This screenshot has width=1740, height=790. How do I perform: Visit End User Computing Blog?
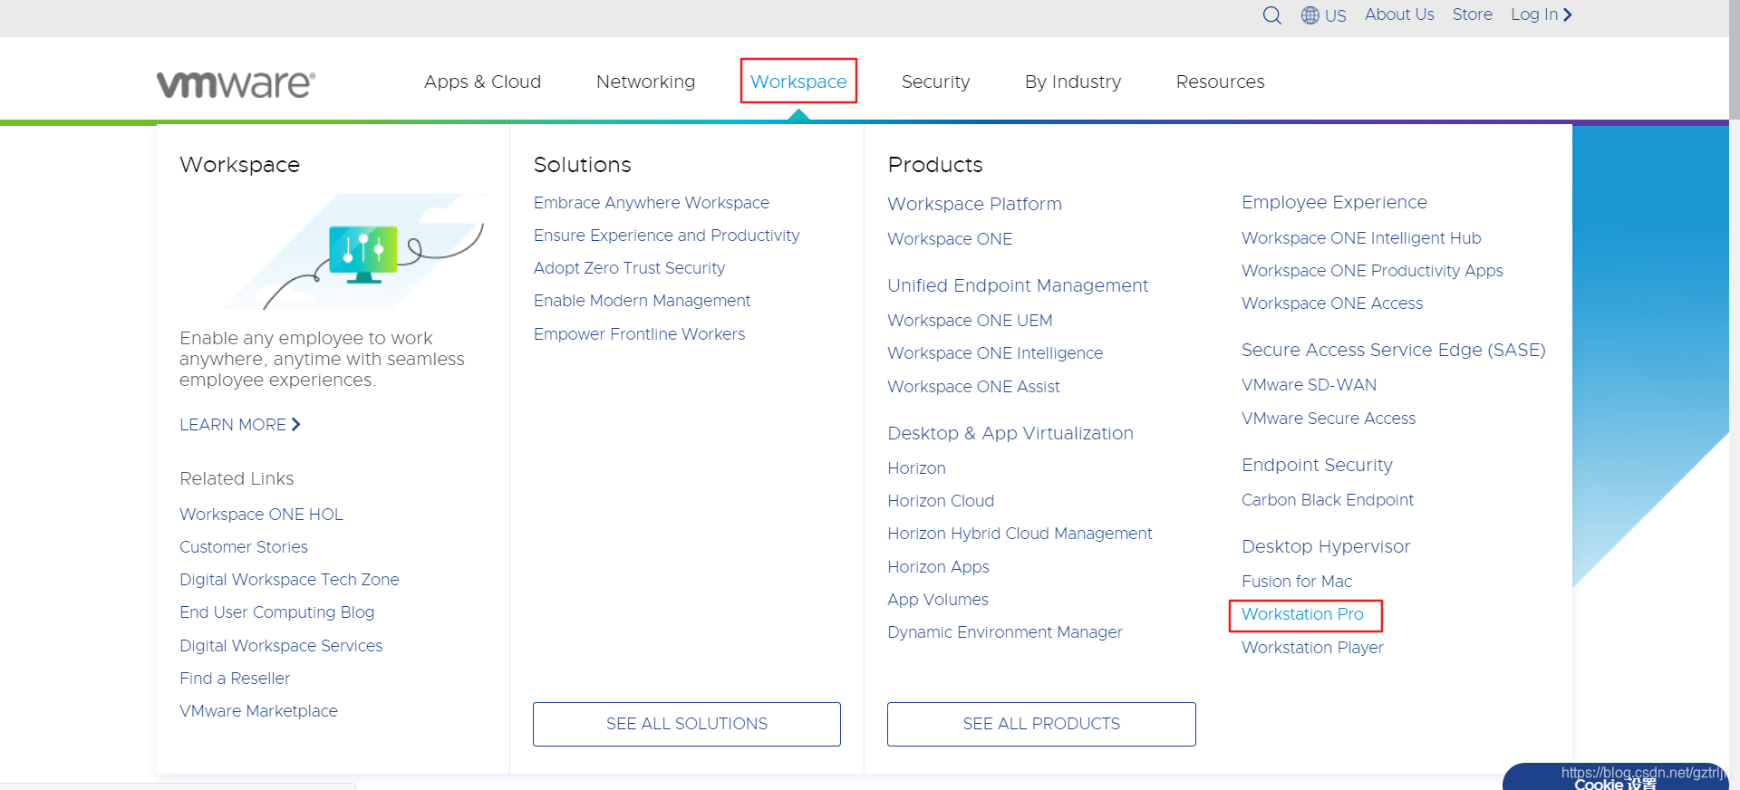coord(276,612)
